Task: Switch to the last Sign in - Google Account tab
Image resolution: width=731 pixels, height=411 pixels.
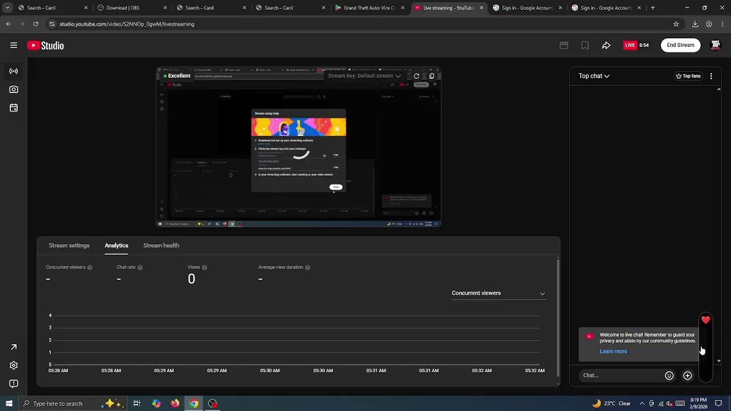Action: coord(607,8)
